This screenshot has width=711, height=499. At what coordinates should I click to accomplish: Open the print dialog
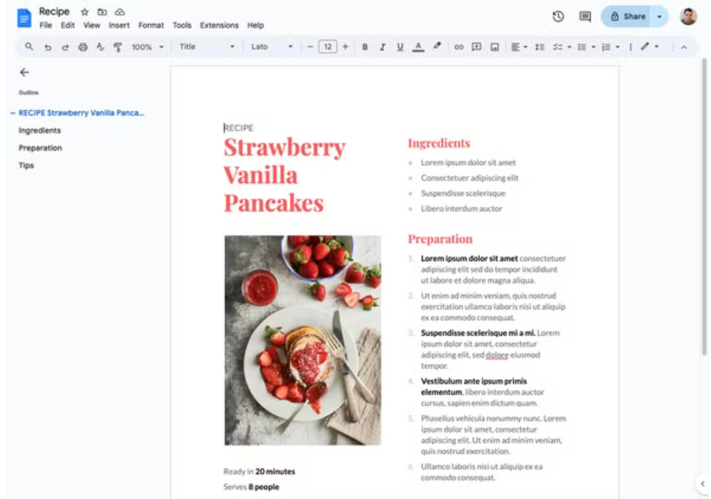click(x=83, y=47)
